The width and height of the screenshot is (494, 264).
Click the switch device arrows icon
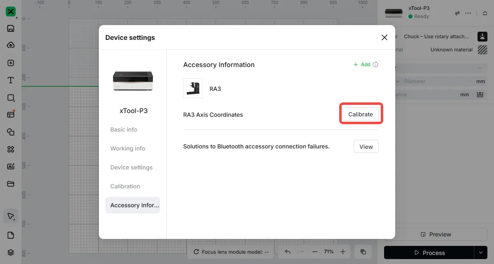[x=457, y=13]
